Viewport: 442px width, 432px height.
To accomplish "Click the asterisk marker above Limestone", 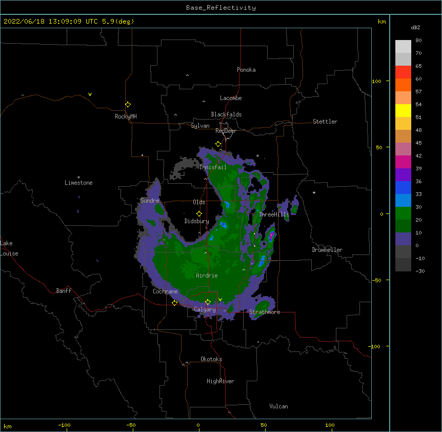I will pyautogui.click(x=78, y=178).
